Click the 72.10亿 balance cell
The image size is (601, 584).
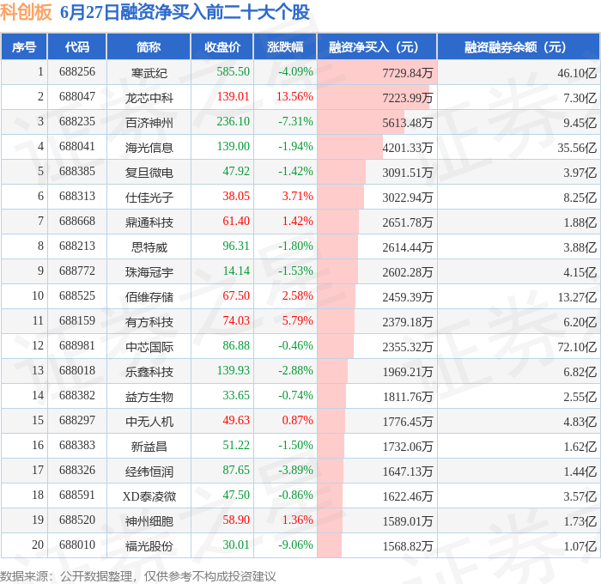coord(577,347)
